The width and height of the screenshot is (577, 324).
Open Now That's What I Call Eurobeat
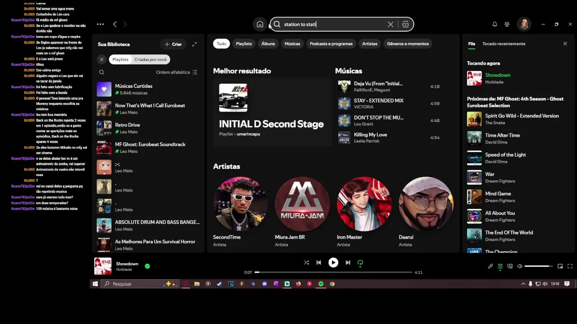point(148,108)
